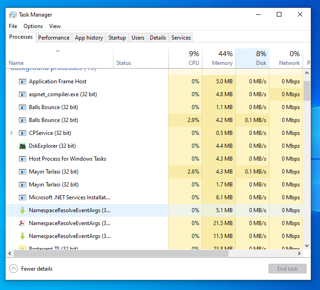Sort by the Name column header
This screenshot has height=290, width=320.
point(60,58)
